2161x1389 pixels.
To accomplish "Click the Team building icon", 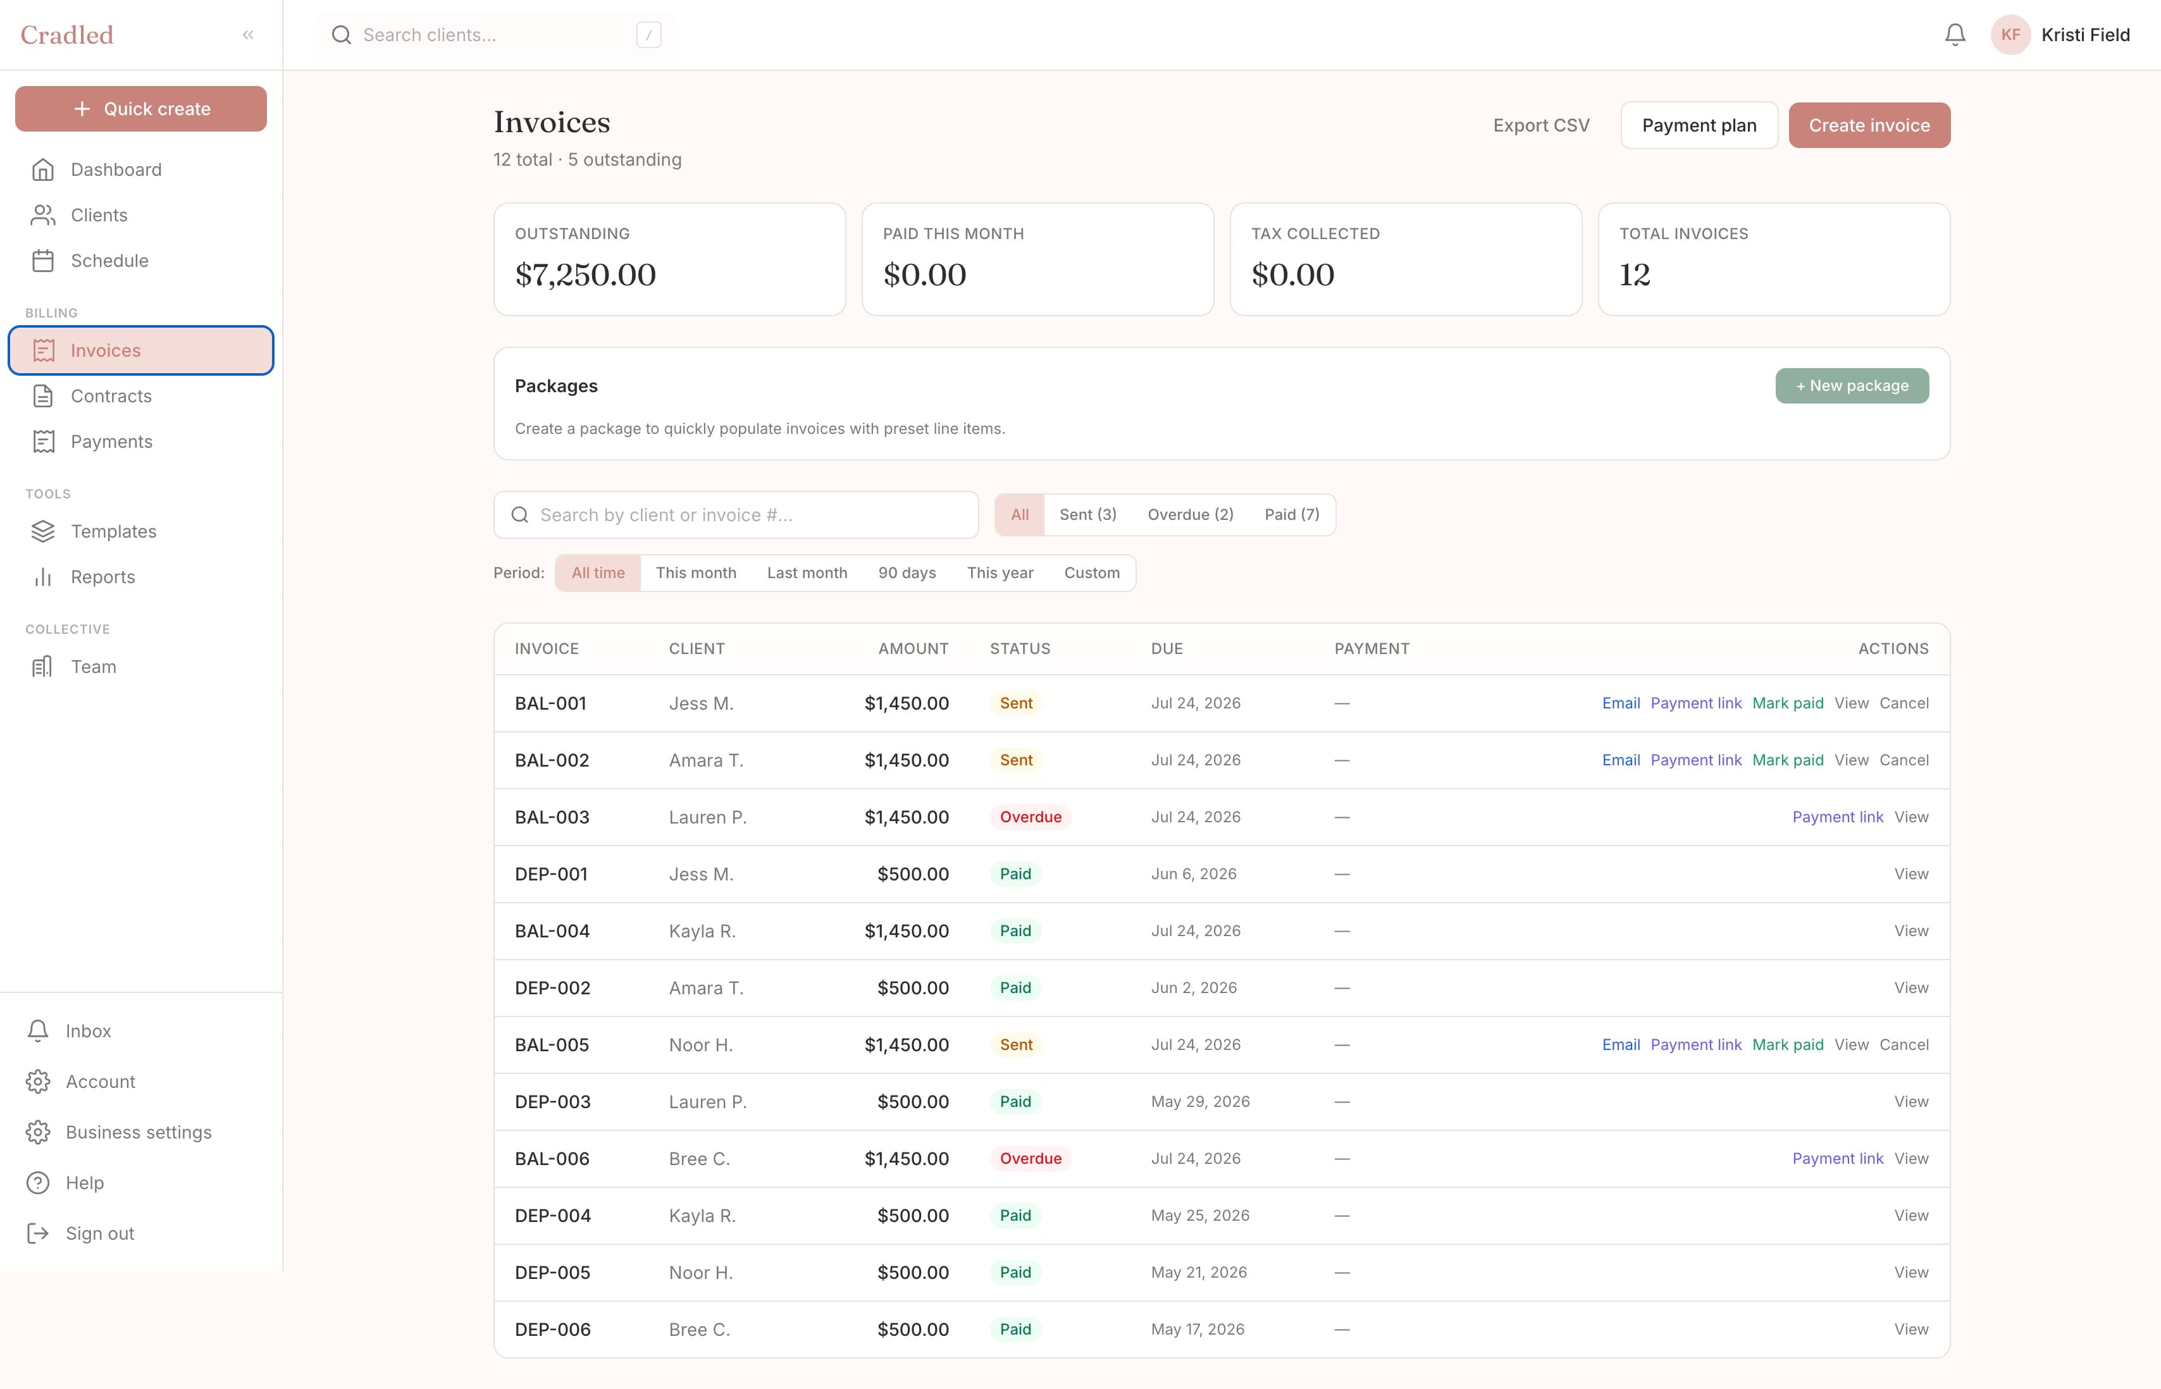I will (x=43, y=667).
